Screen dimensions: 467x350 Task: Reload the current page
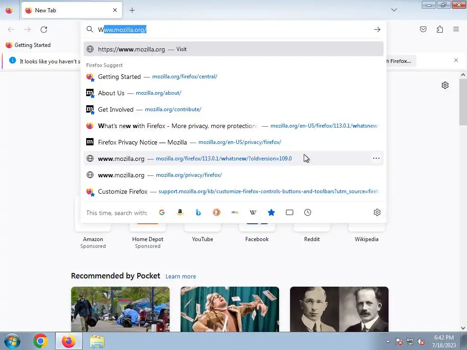click(44, 30)
